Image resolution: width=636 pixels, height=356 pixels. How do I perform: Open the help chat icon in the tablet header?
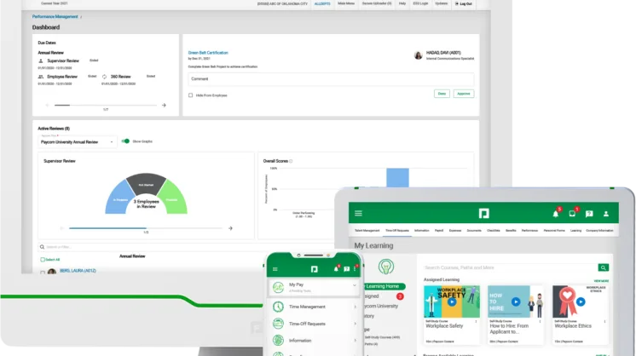pos(589,214)
